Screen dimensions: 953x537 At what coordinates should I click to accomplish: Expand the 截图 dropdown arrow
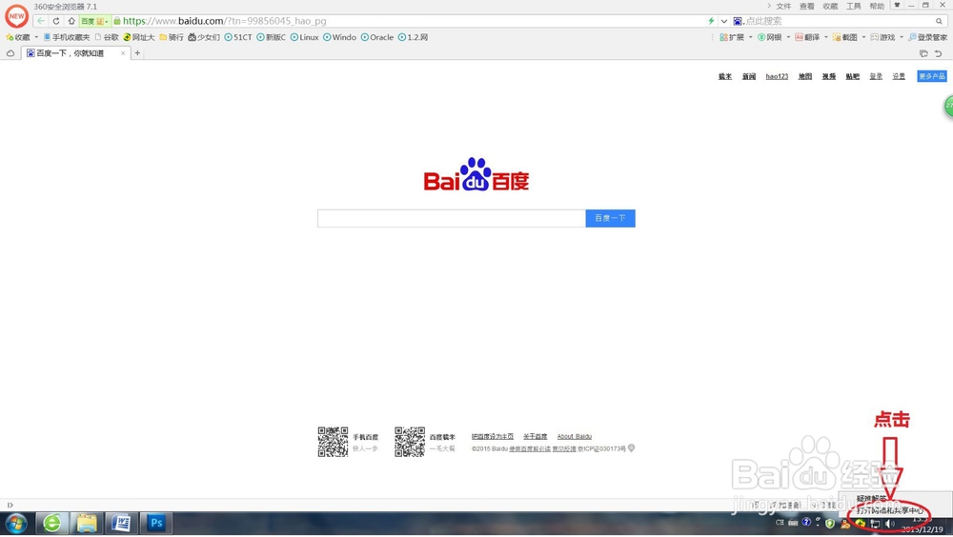point(863,37)
